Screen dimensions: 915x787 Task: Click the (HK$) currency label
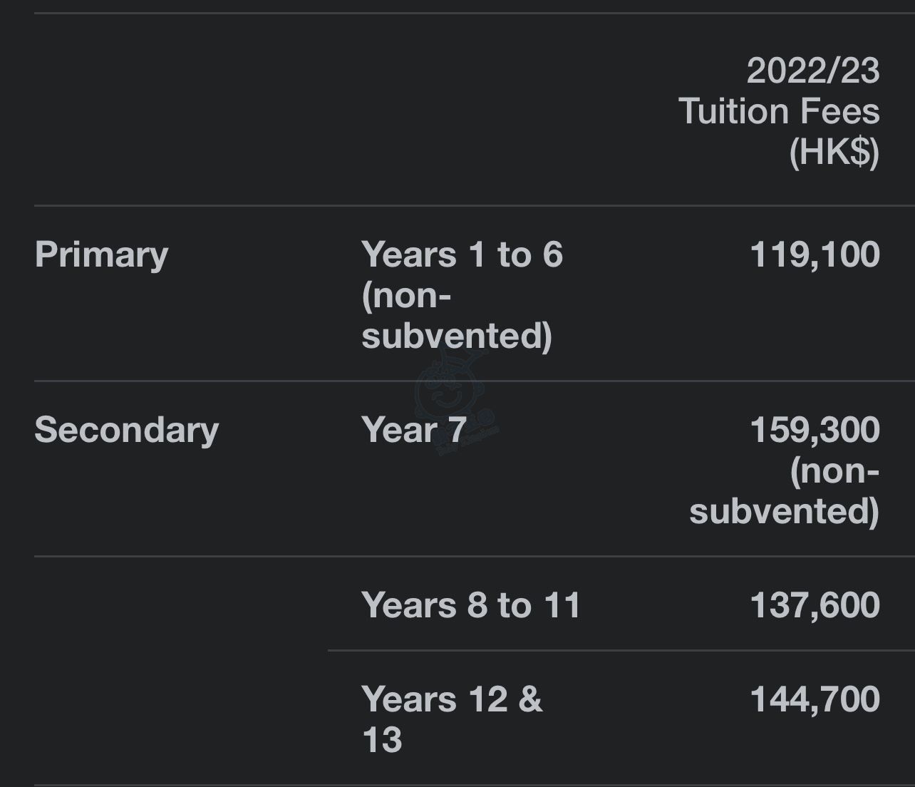point(834,152)
